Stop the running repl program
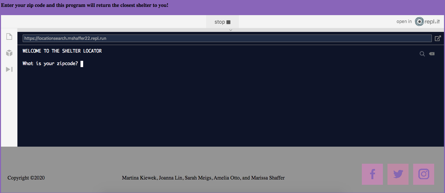Viewport: 445px width, 193px height. [x=222, y=22]
